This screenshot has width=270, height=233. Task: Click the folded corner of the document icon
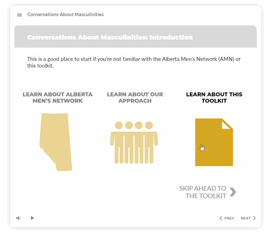[x=226, y=125]
